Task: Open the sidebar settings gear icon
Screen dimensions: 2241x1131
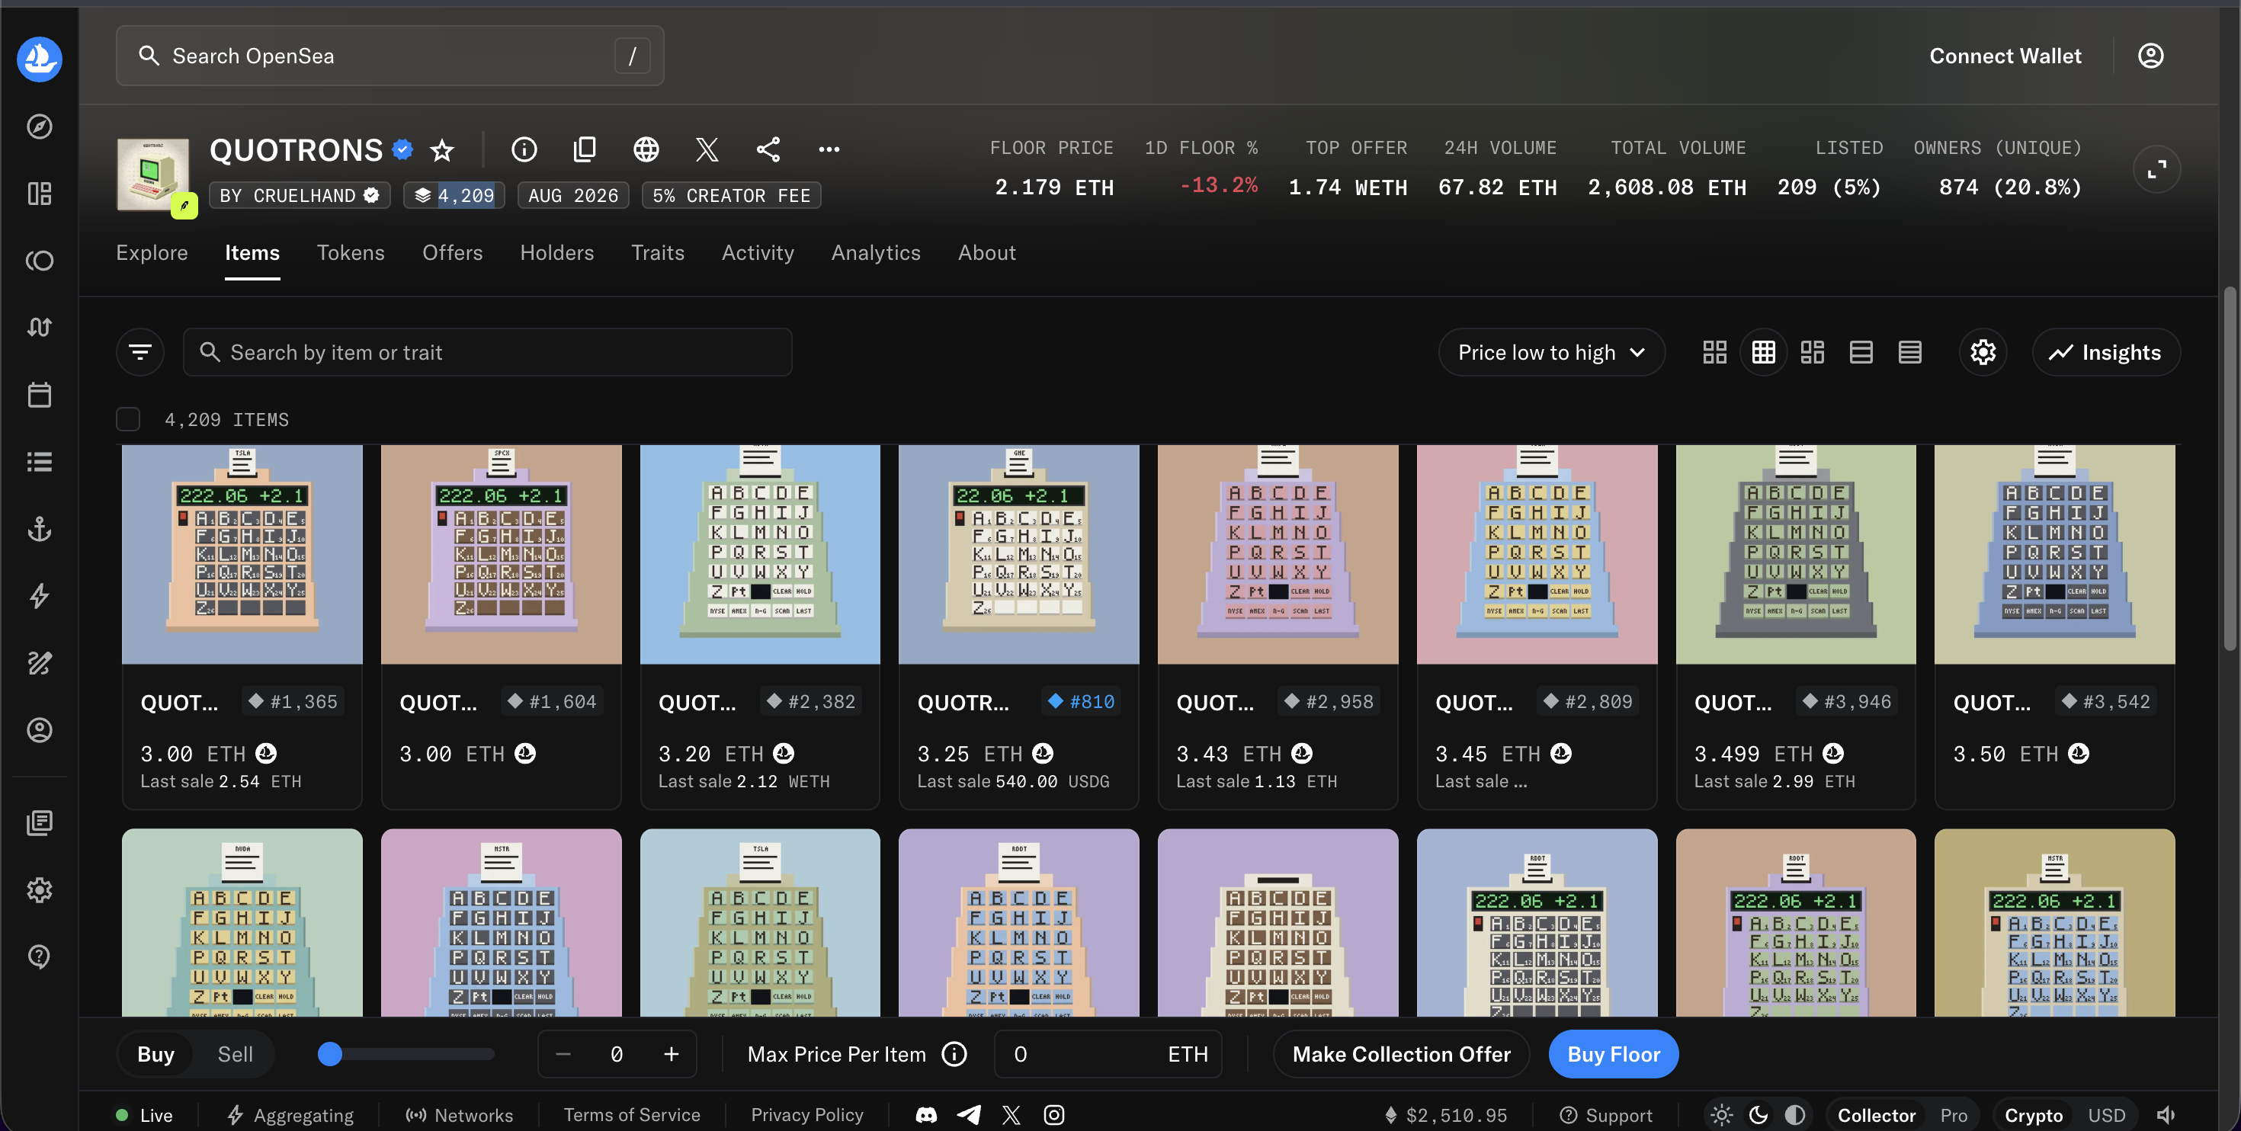Action: (39, 890)
